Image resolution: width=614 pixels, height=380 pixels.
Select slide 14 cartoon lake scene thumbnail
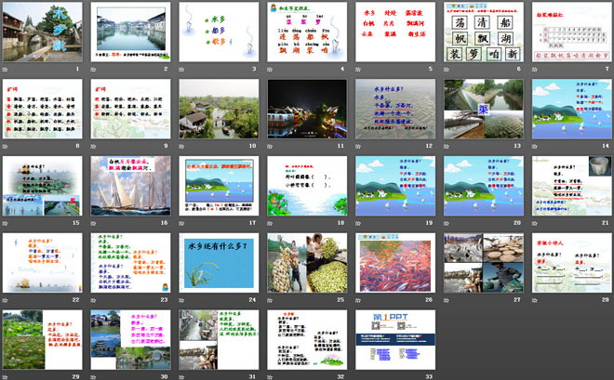coord(572,109)
